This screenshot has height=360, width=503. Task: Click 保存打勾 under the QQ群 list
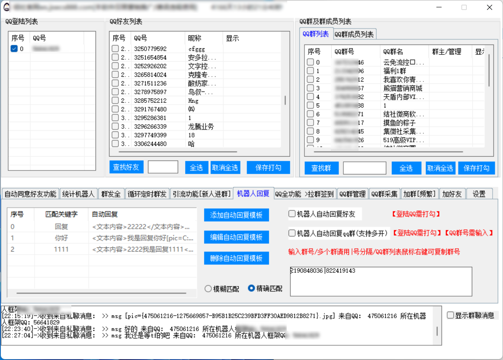(476, 168)
